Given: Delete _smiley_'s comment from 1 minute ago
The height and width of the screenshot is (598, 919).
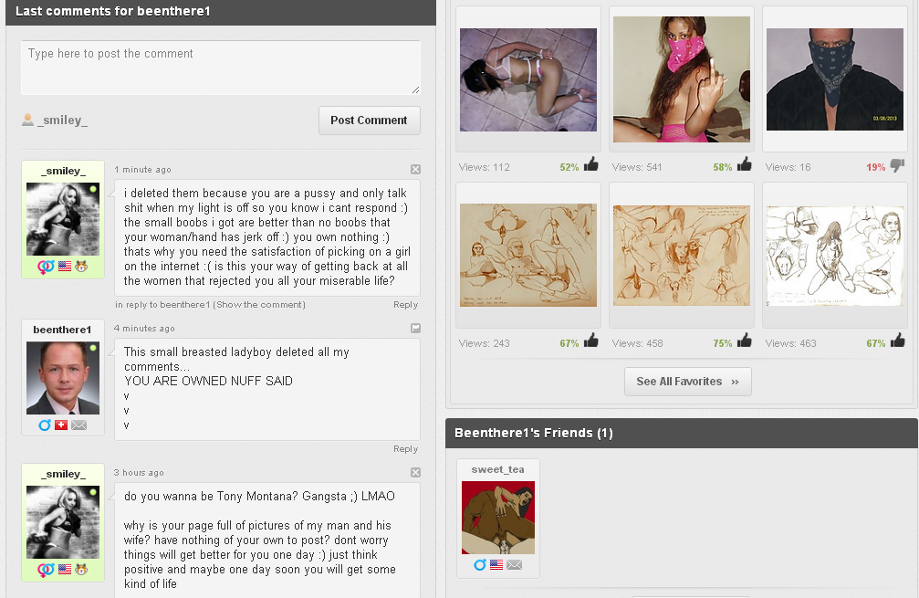Looking at the screenshot, I should [x=415, y=170].
